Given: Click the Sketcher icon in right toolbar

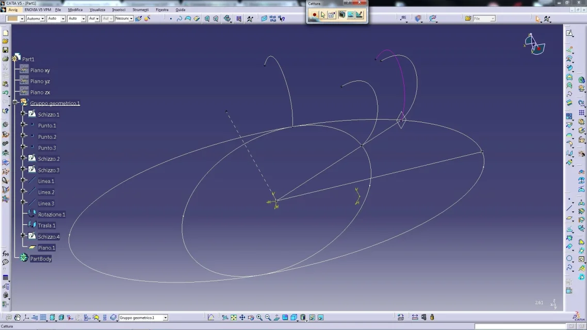Looking at the screenshot, I should (x=569, y=34).
